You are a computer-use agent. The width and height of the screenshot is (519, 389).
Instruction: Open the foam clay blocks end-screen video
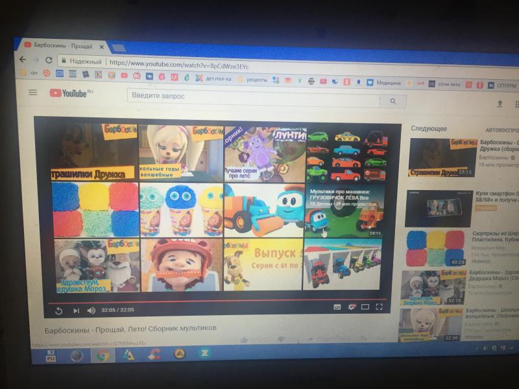(95, 209)
